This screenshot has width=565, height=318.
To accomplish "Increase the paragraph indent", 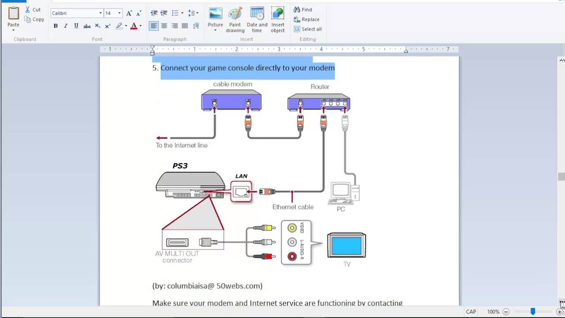I will 164,13.
